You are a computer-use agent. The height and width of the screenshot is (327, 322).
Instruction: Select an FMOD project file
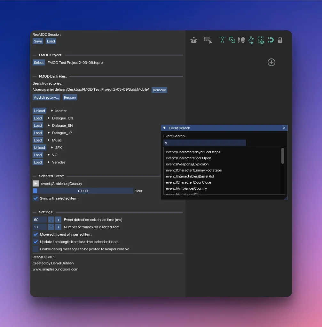39,63
